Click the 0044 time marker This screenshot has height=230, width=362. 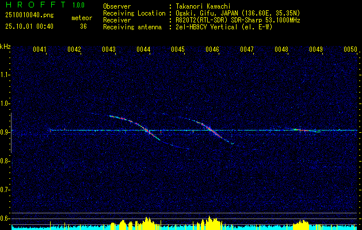pyautogui.click(x=143, y=49)
